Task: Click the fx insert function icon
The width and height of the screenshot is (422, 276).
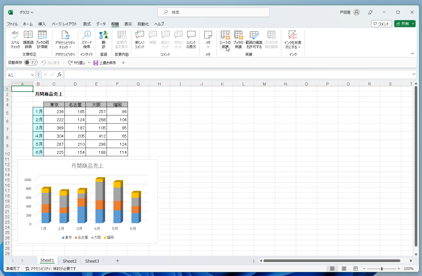Action: coord(59,75)
